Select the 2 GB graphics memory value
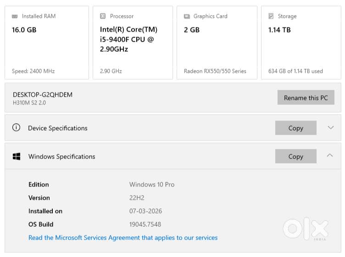The height and width of the screenshot is (257, 345). click(x=192, y=30)
